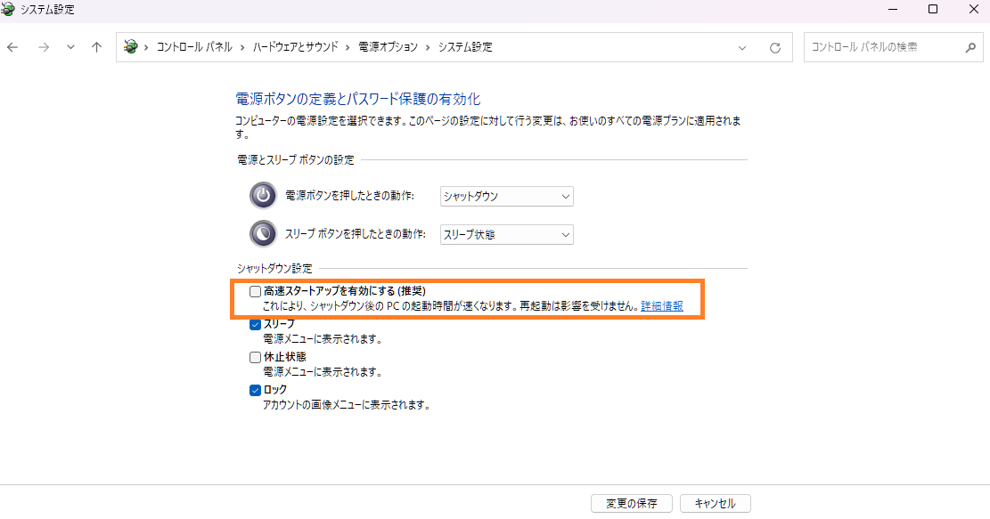990x519 pixels.
Task: Go back with the left arrow
Action: click(x=12, y=47)
